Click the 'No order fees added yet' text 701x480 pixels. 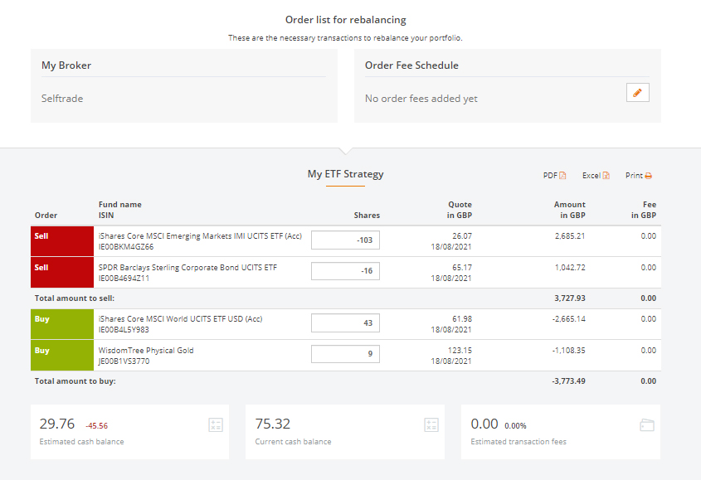coord(421,99)
